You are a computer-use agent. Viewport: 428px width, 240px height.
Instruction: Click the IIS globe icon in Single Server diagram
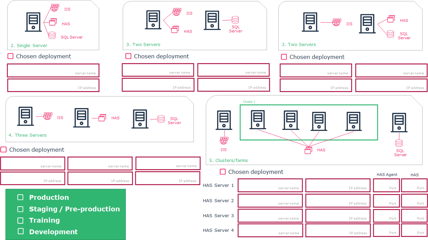54,7
